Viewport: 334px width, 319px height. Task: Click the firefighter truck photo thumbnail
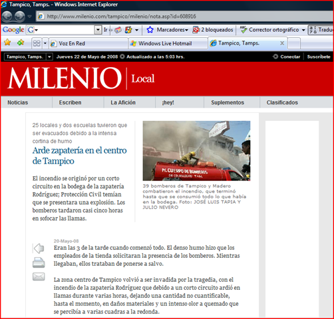click(x=196, y=151)
